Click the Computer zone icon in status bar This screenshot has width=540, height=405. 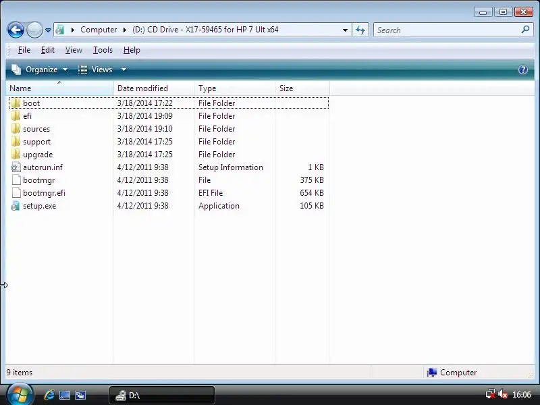coord(431,373)
